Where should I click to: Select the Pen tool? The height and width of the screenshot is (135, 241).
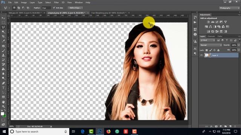[x=3, y=83]
